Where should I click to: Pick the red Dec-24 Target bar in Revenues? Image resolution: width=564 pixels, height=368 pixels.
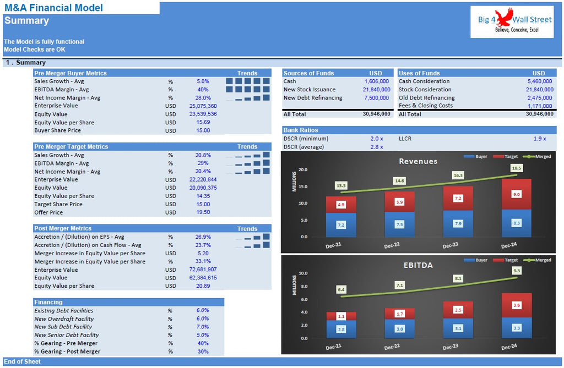tap(516, 194)
